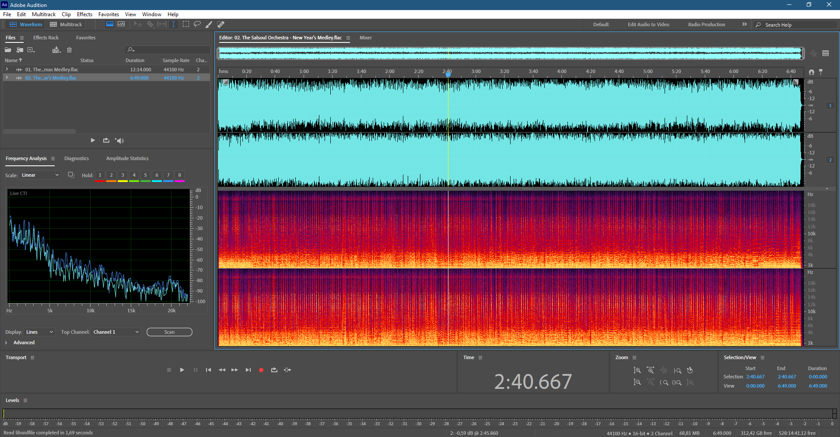The width and height of the screenshot is (840, 437).
Task: Select the Marquee Selection tool
Action: [186, 24]
